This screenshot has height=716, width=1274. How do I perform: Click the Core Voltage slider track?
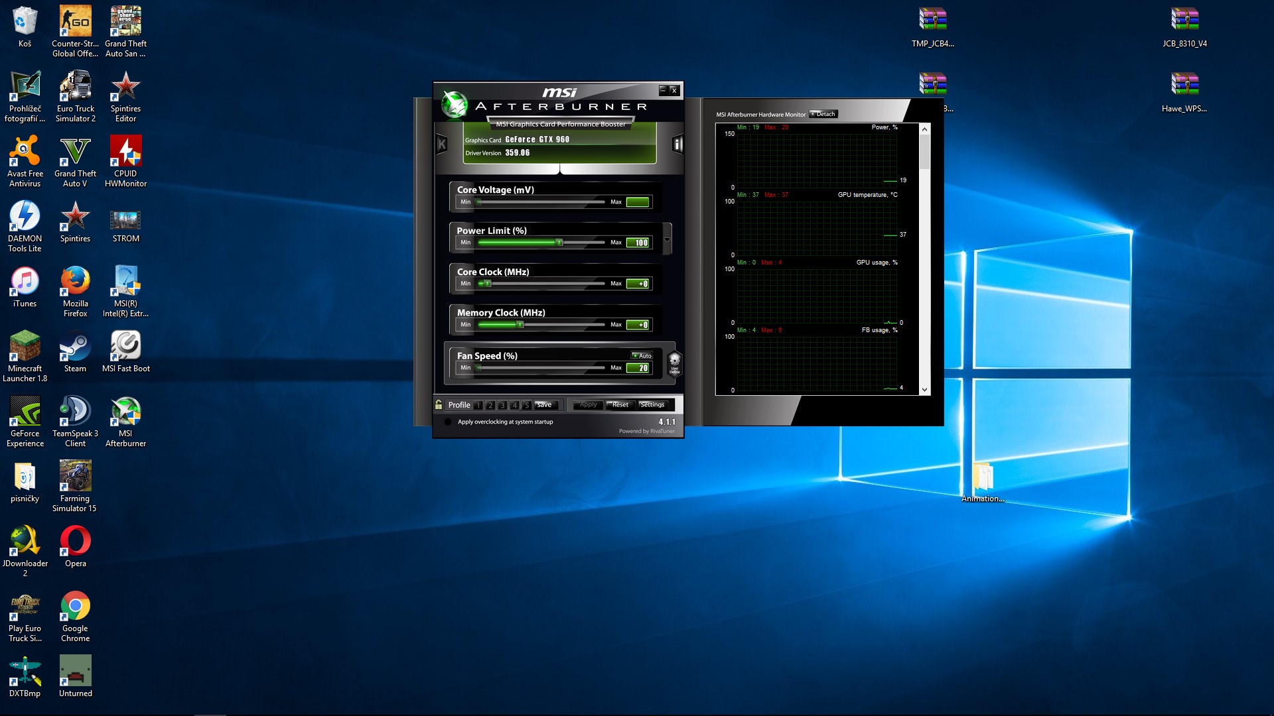pos(541,202)
